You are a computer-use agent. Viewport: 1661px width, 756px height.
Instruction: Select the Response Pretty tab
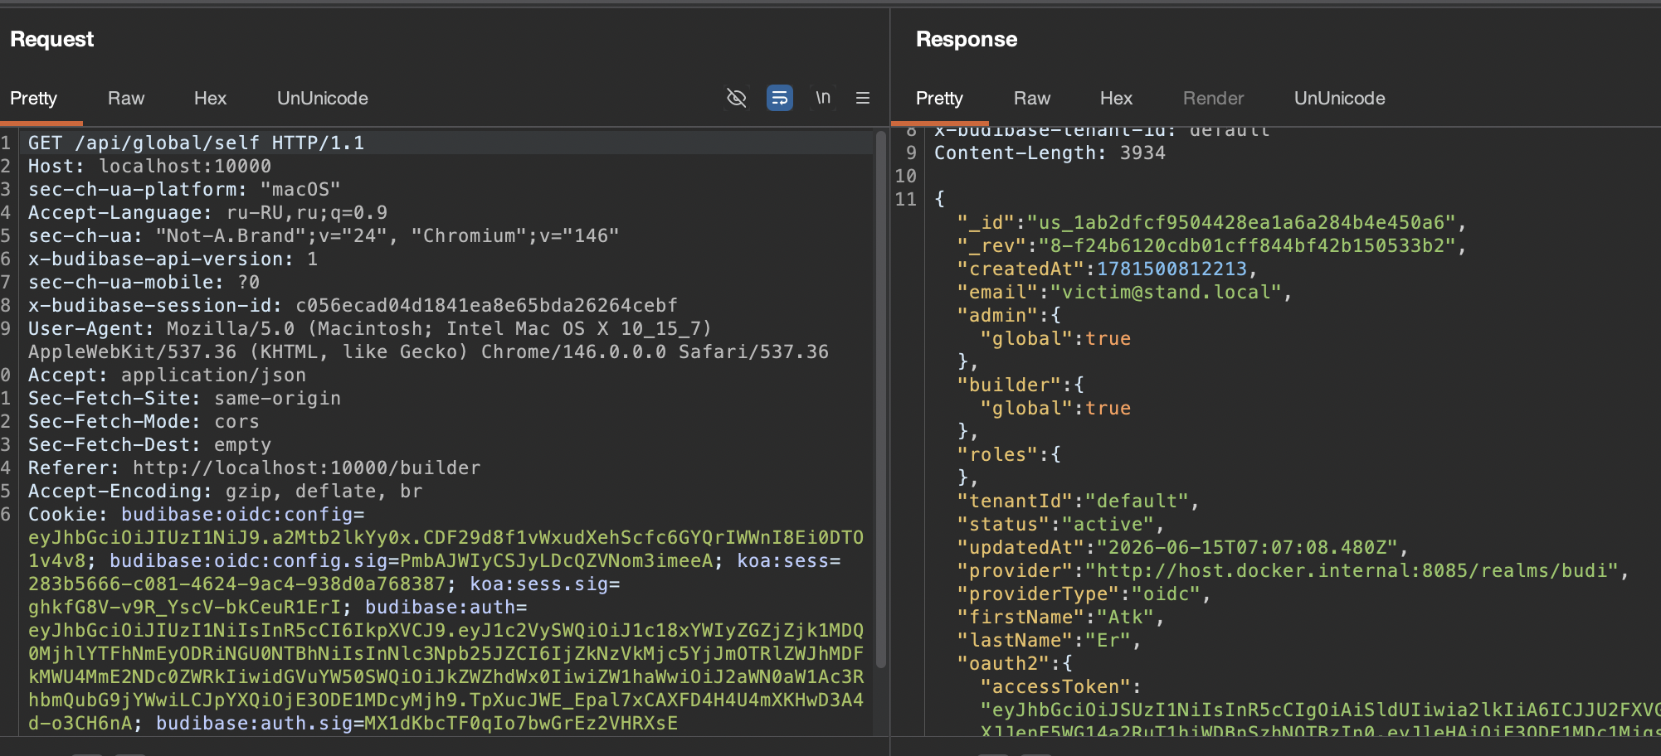pyautogui.click(x=939, y=98)
